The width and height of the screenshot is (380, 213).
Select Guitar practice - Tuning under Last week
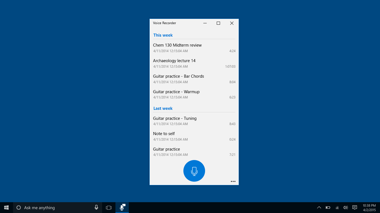click(x=194, y=121)
